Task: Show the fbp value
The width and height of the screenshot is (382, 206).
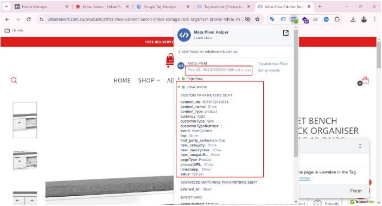Action: [x=193, y=136]
